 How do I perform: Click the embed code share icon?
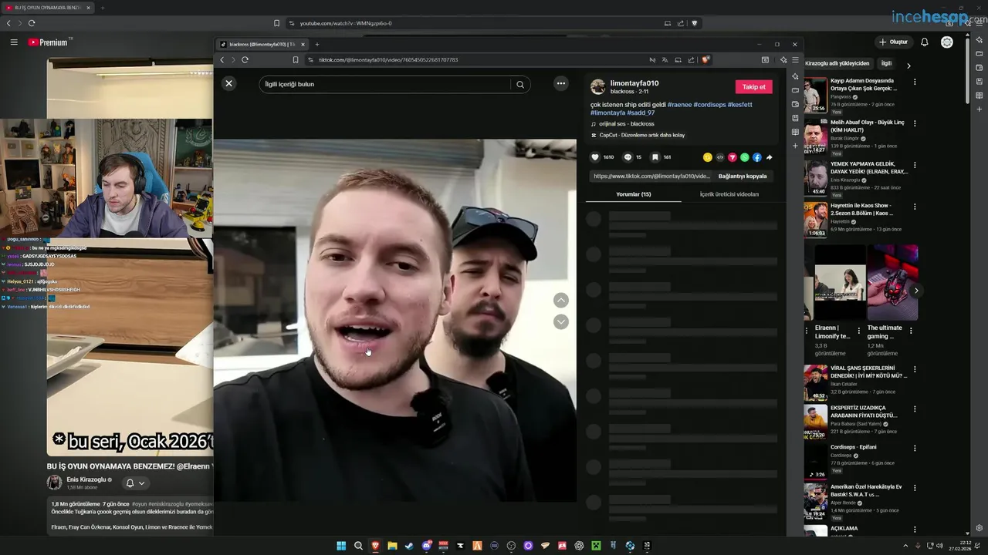720,157
